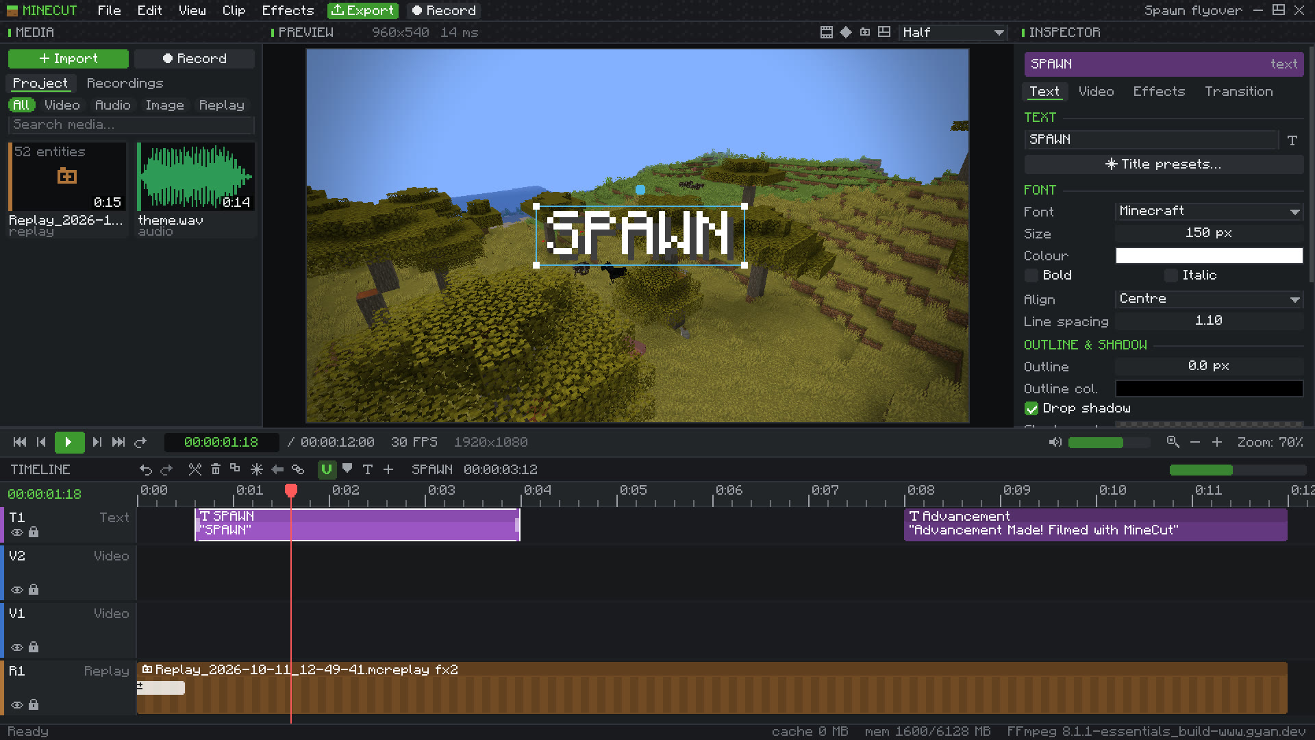Enable the Italic checkbox

tap(1171, 275)
